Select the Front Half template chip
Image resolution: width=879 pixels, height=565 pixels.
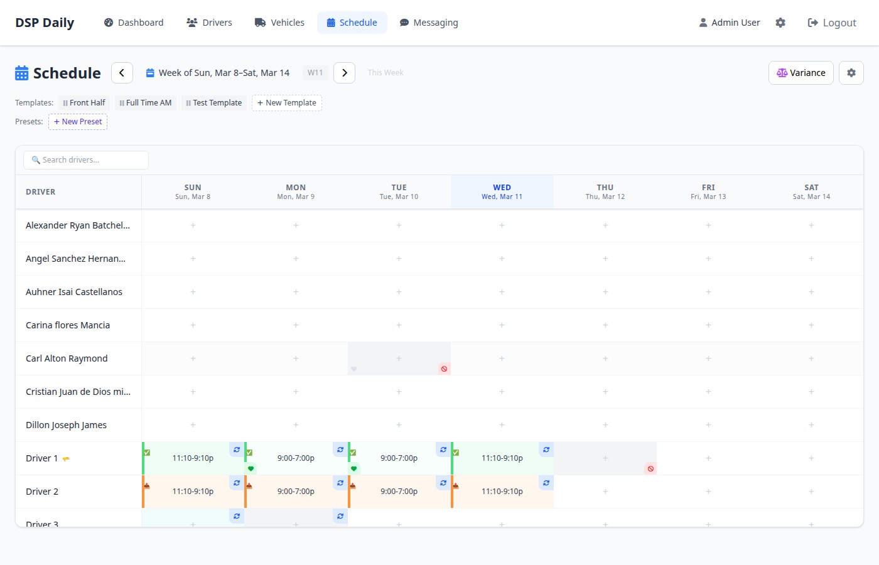tap(84, 103)
